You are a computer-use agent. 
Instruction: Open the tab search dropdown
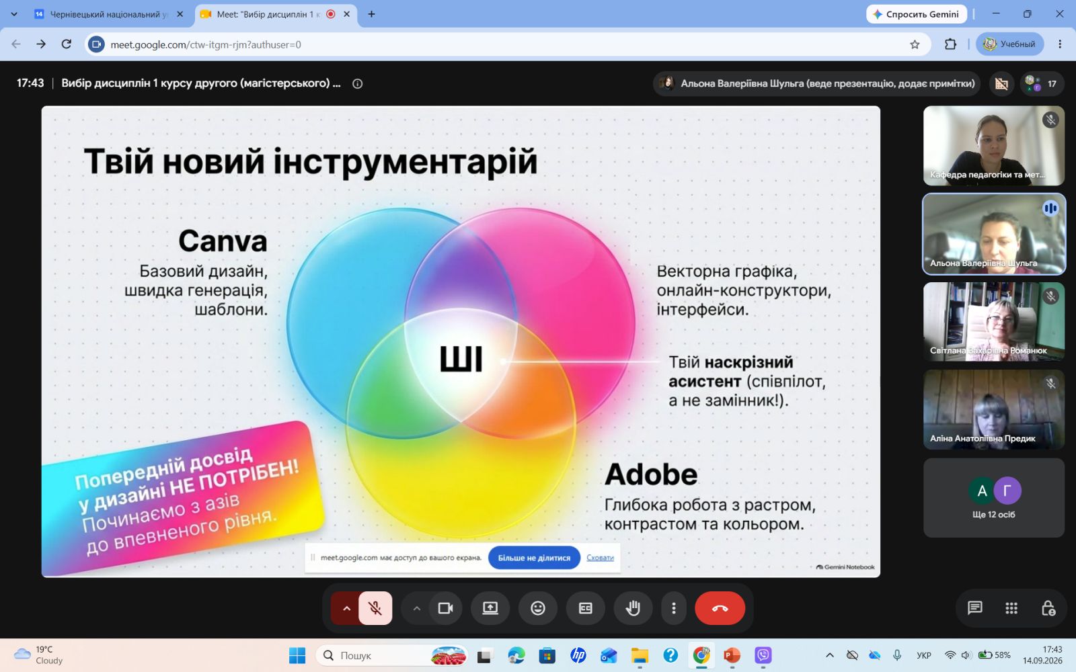(x=13, y=14)
